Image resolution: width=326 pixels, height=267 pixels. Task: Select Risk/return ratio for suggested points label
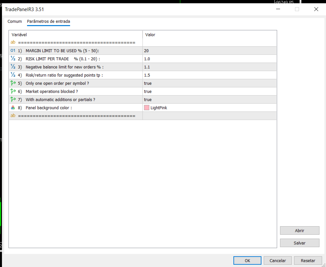64,75
